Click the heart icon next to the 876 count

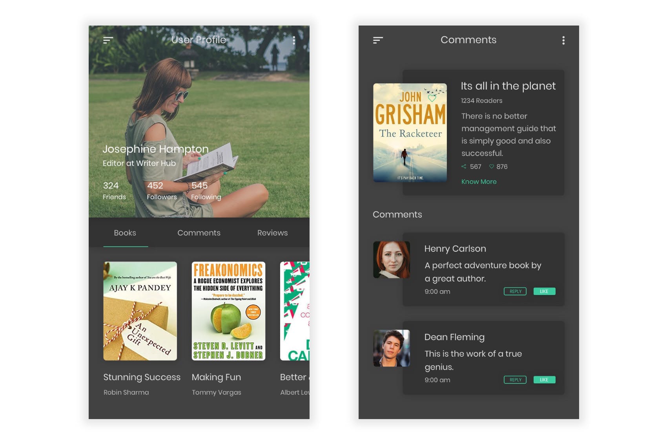point(492,167)
